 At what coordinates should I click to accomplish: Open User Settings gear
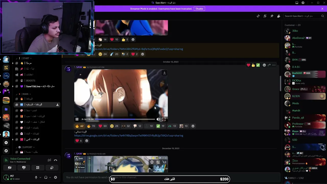(55, 177)
